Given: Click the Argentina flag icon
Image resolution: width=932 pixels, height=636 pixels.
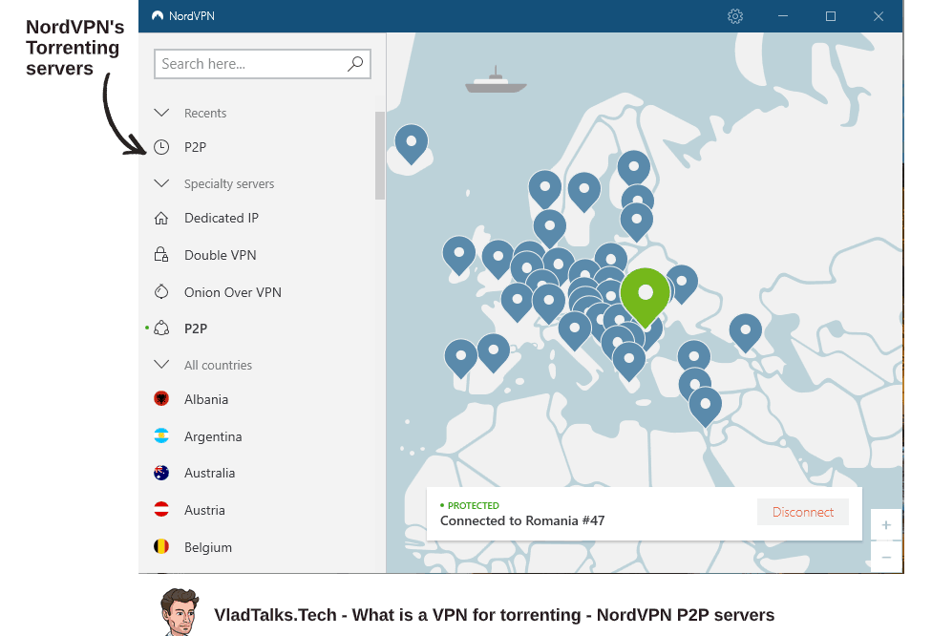Looking at the screenshot, I should click(161, 435).
